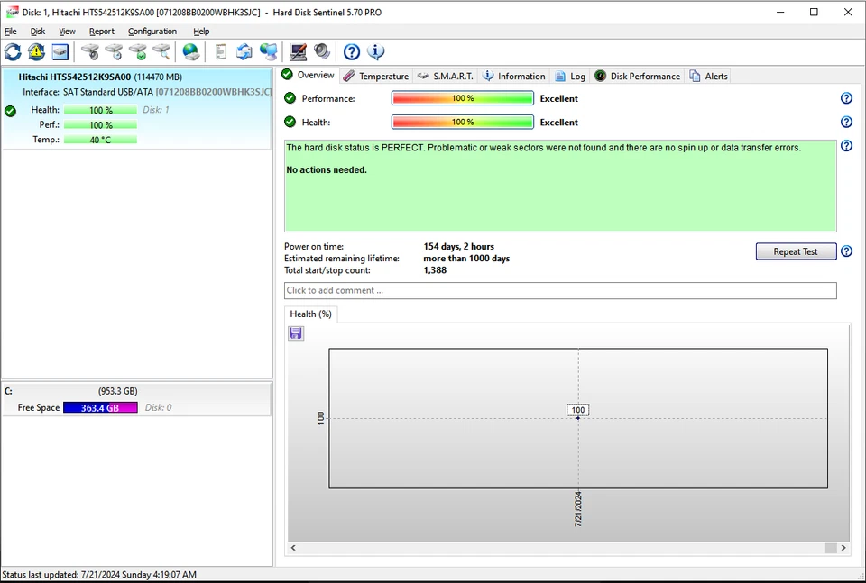This screenshot has height=583, width=866.
Task: Open the info bubble toolbar icon
Action: click(x=376, y=52)
